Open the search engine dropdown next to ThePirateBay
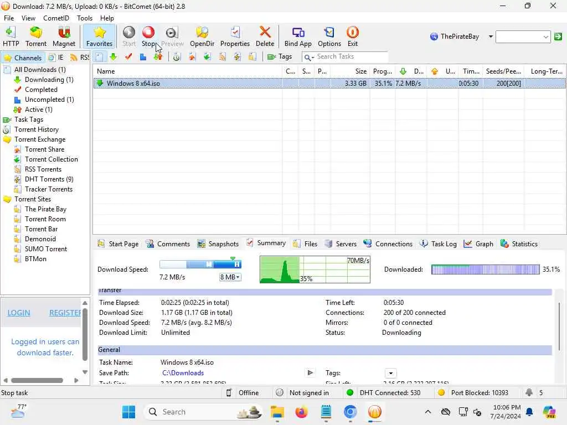The height and width of the screenshot is (425, 567). [491, 37]
